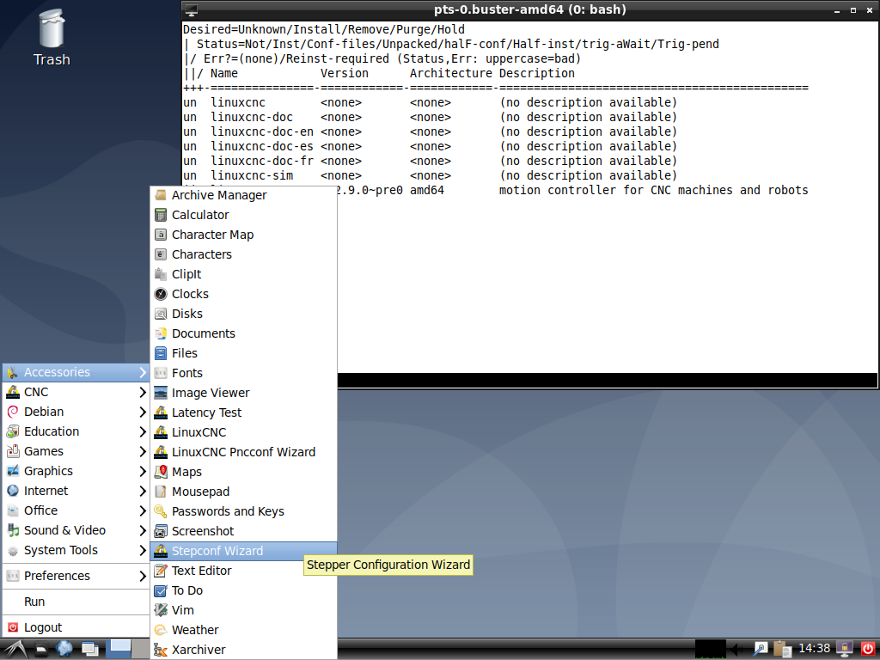The image size is (880, 660).
Task: Open the To Do app
Action: 243,590
